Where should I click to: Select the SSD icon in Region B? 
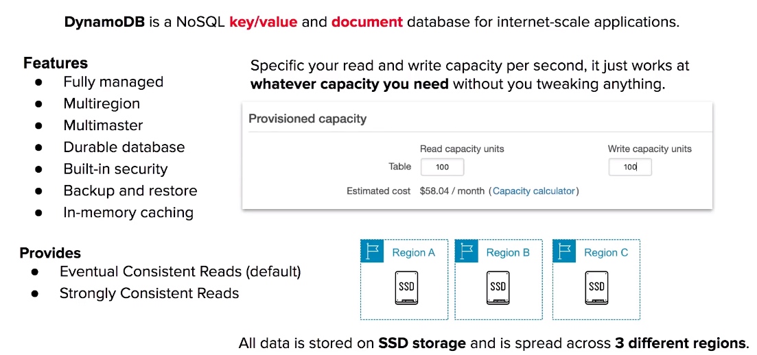click(498, 287)
